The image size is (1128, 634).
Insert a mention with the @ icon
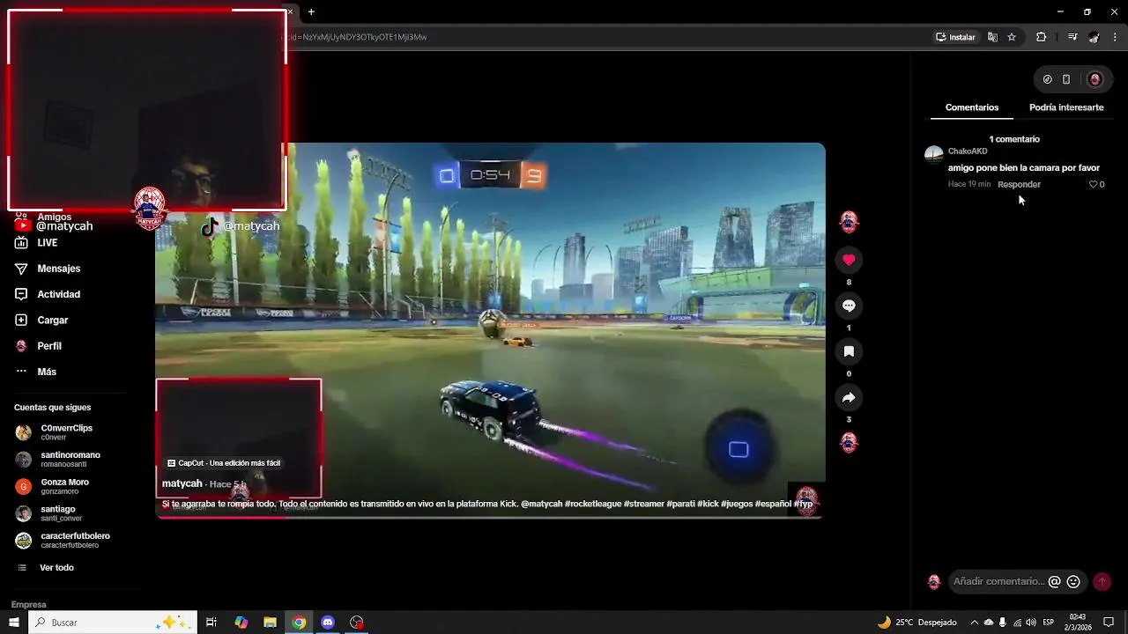tap(1054, 581)
